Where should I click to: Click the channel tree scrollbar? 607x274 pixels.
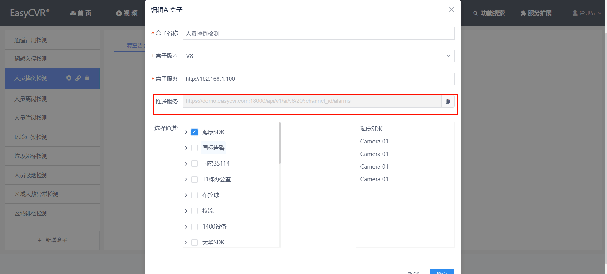280,143
